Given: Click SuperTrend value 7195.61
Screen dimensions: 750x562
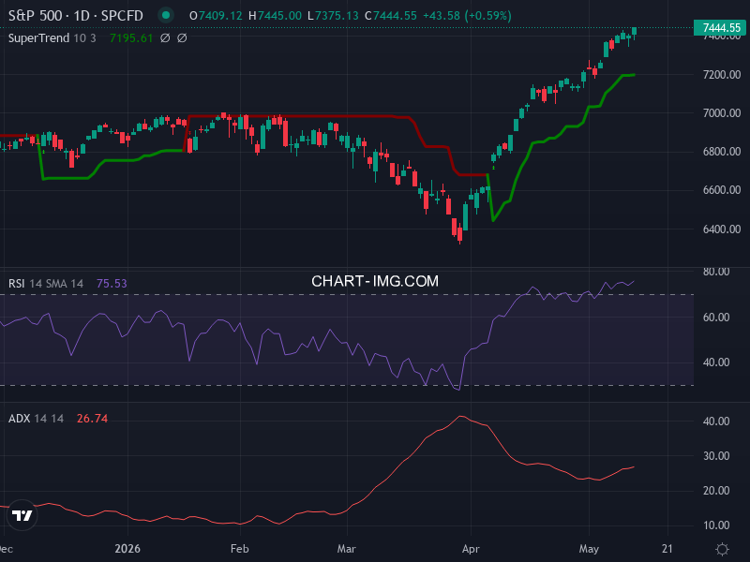Looking at the screenshot, I should 131,38.
